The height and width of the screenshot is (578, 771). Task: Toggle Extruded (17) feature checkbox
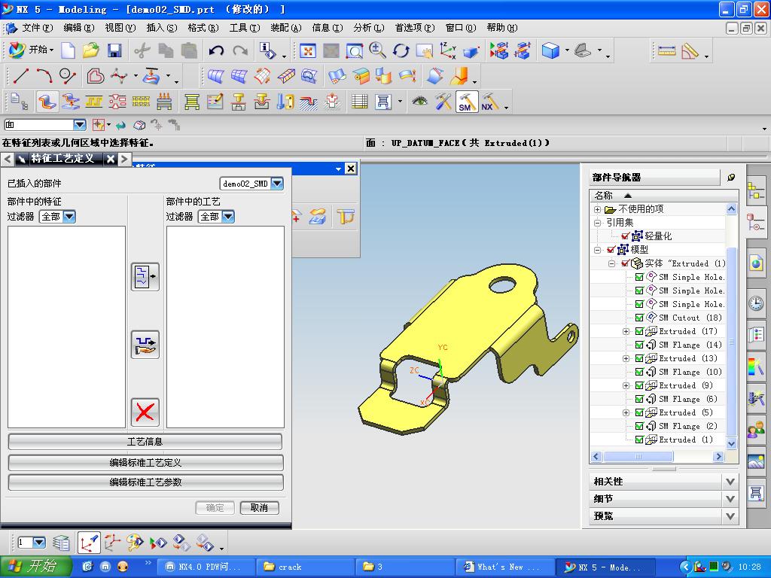tap(639, 331)
